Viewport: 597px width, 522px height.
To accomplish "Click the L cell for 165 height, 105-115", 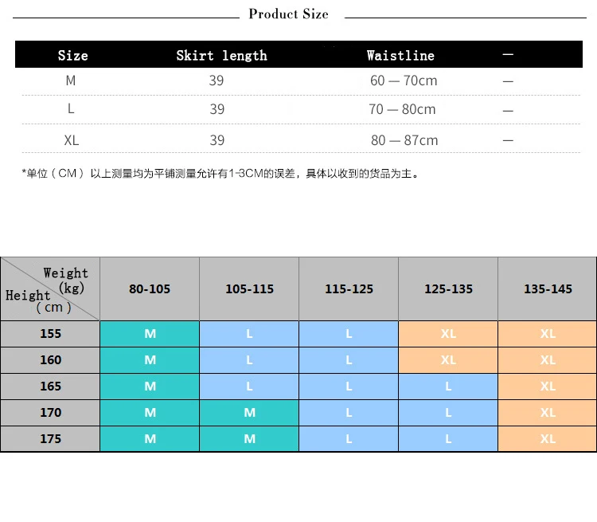I will 249,387.
